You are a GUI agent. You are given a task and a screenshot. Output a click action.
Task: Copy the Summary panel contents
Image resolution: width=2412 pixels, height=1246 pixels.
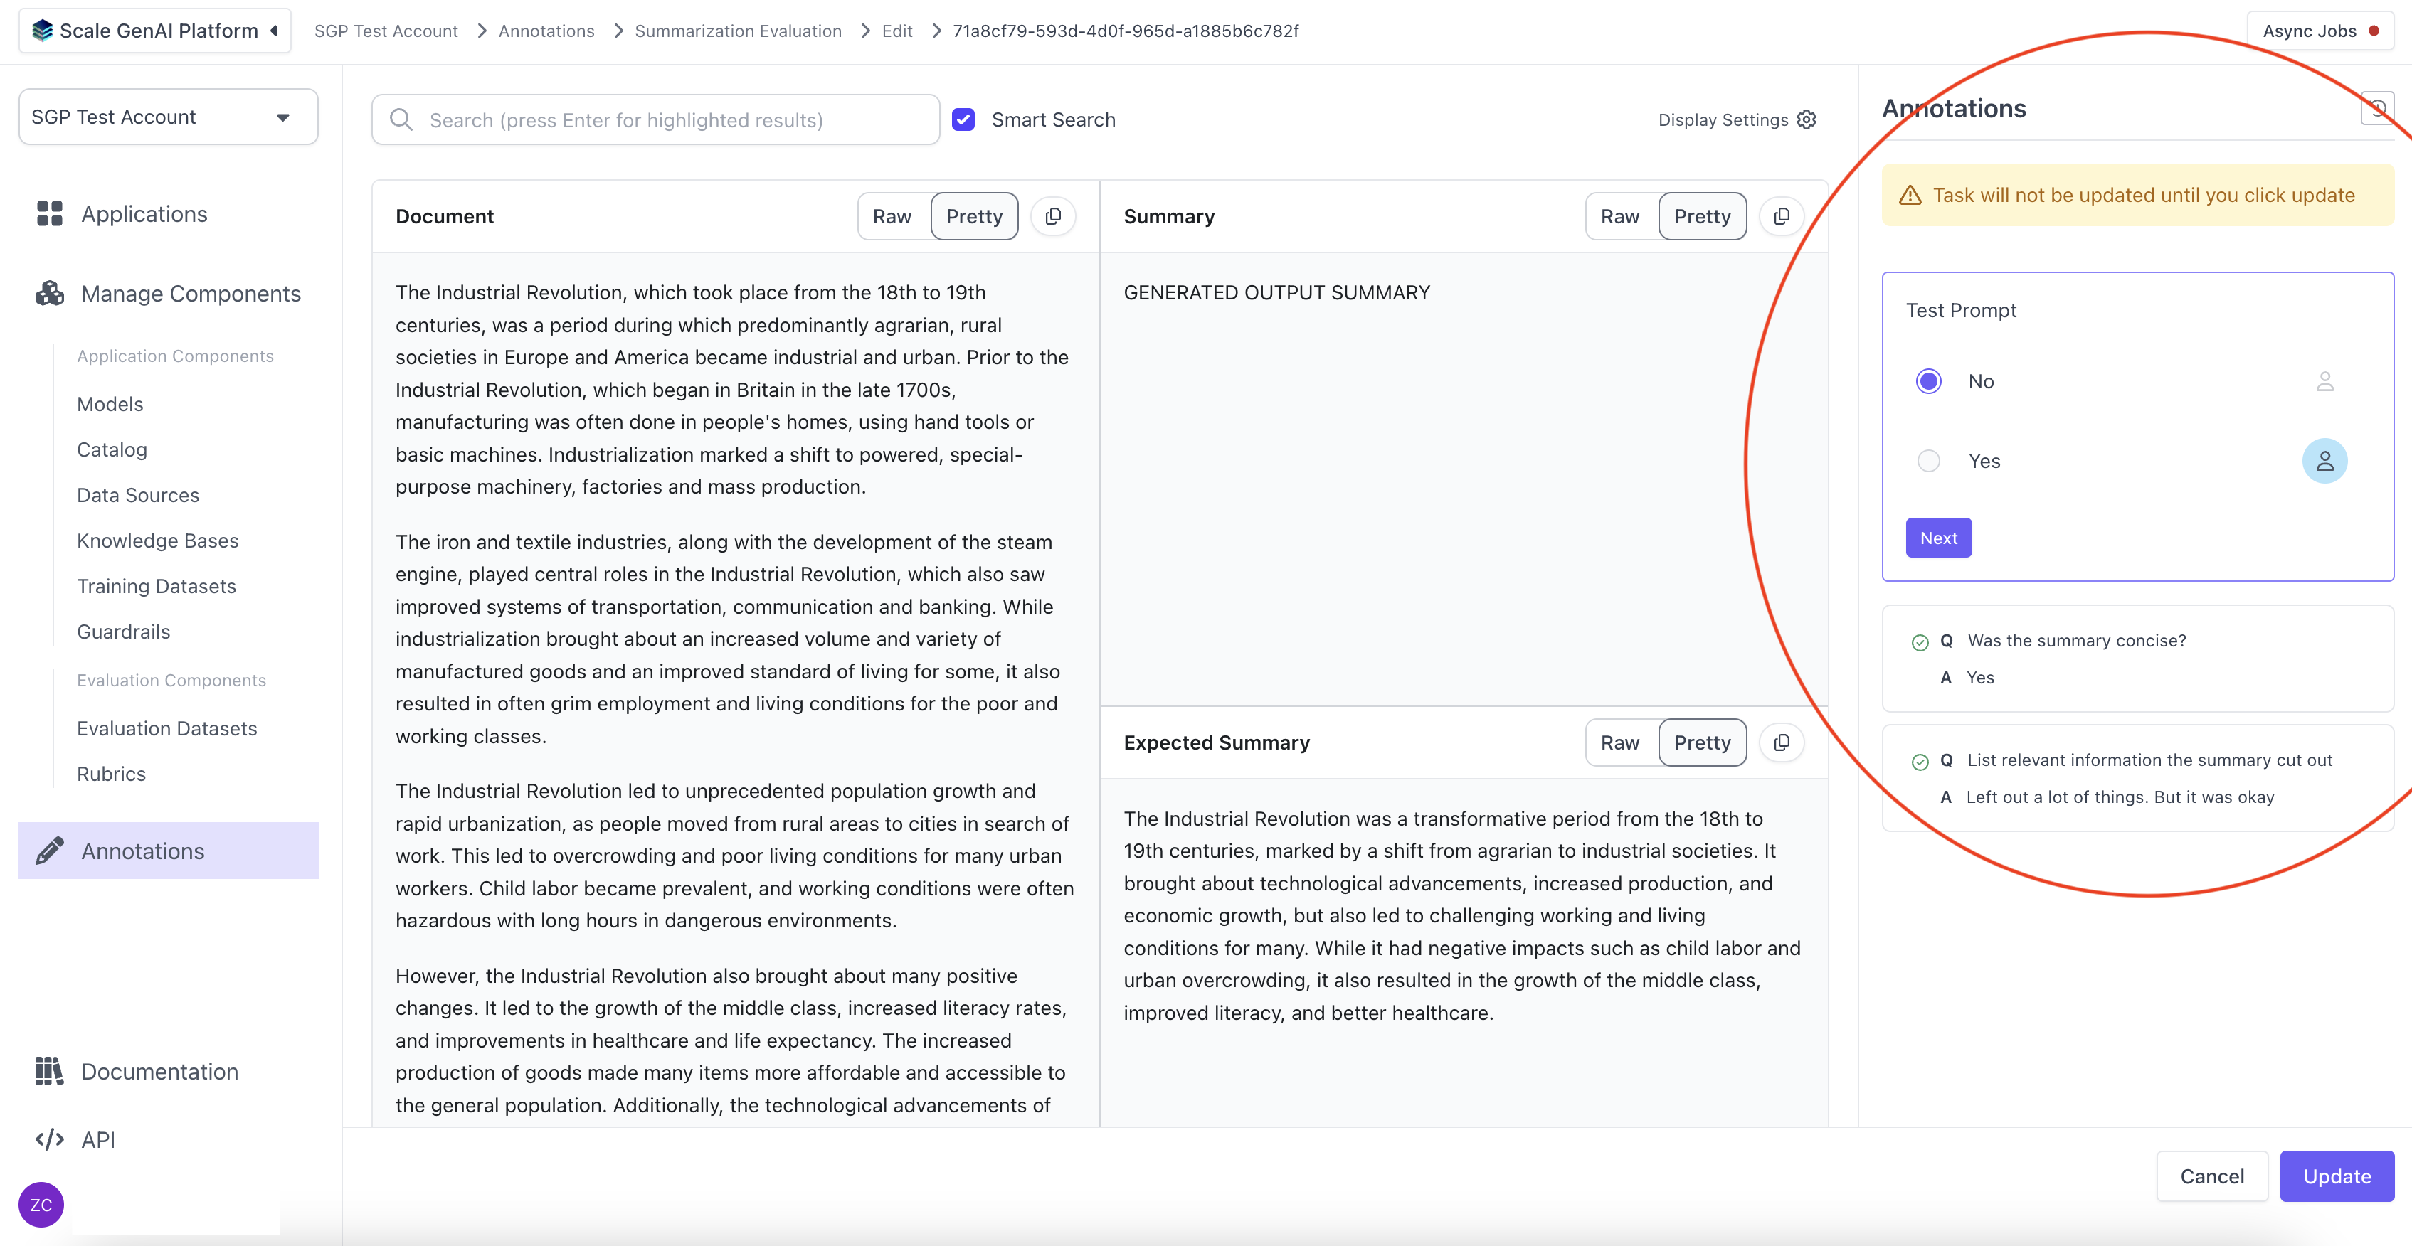coord(1781,216)
